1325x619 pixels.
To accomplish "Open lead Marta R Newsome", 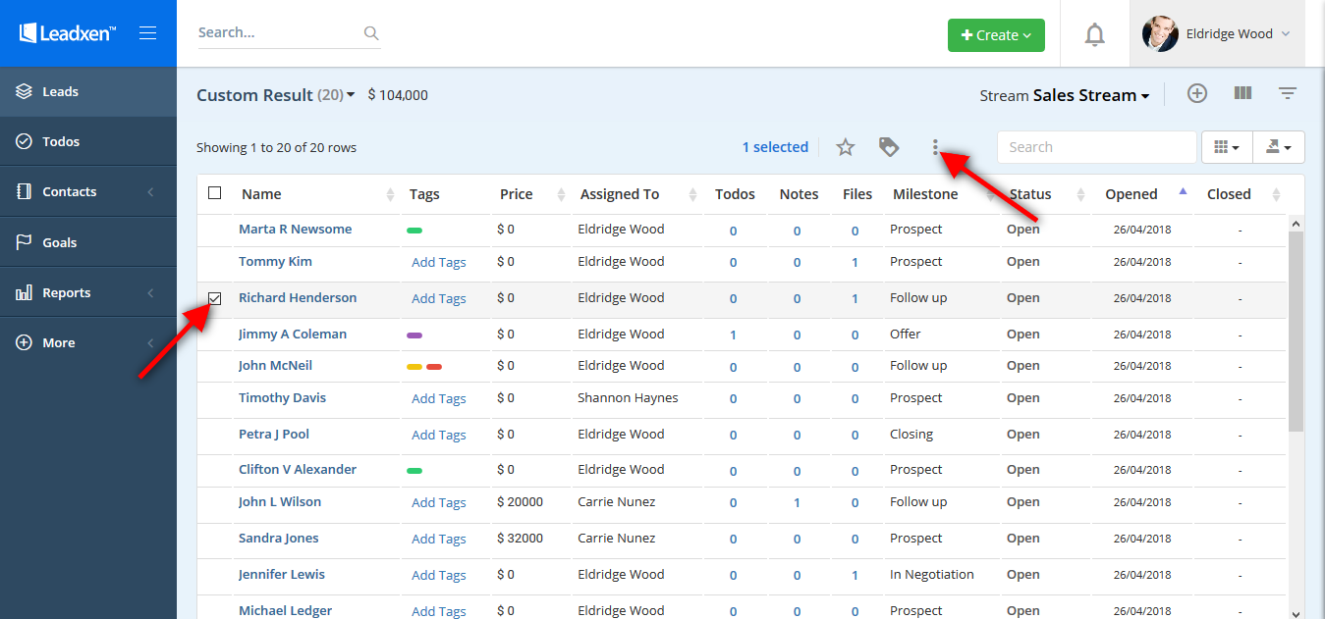I will pos(295,229).
